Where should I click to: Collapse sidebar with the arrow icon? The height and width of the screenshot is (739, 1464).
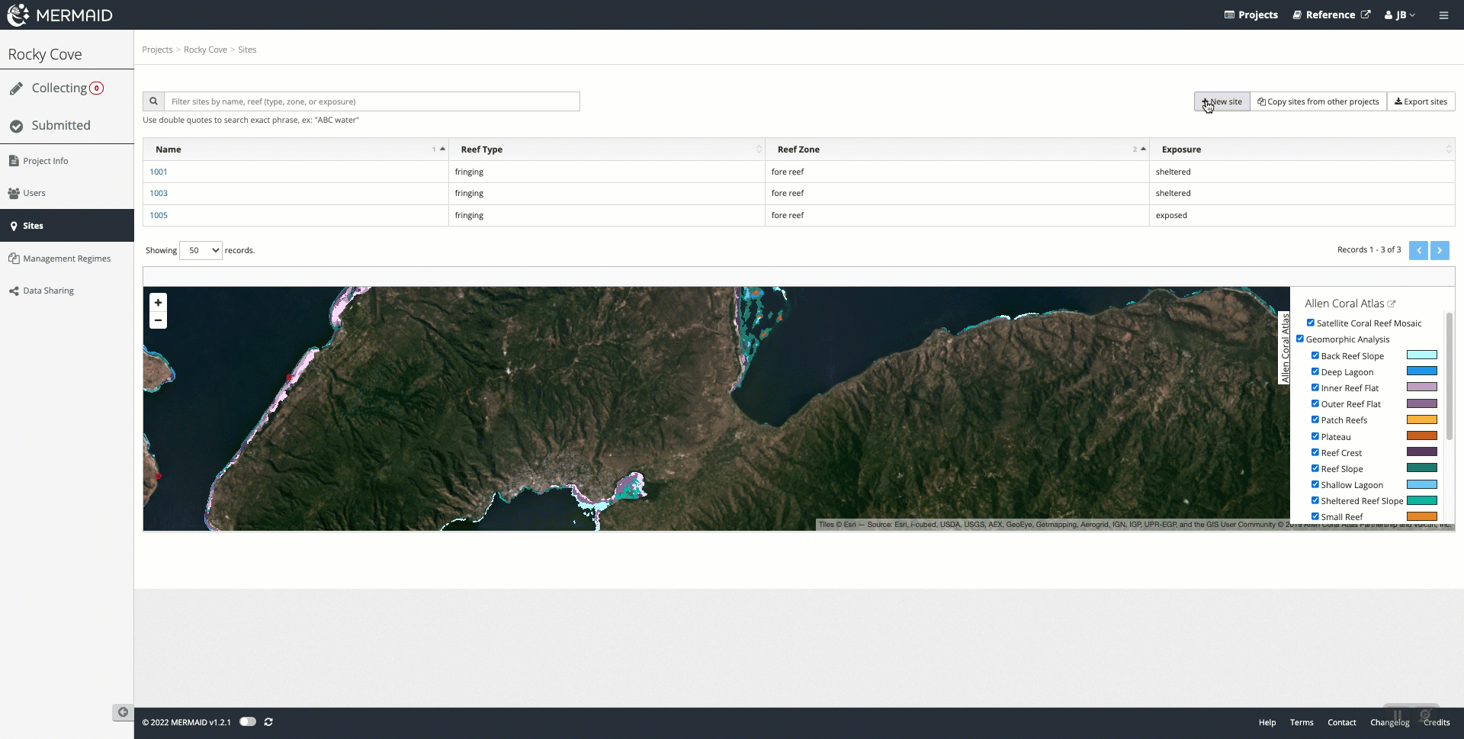123,712
